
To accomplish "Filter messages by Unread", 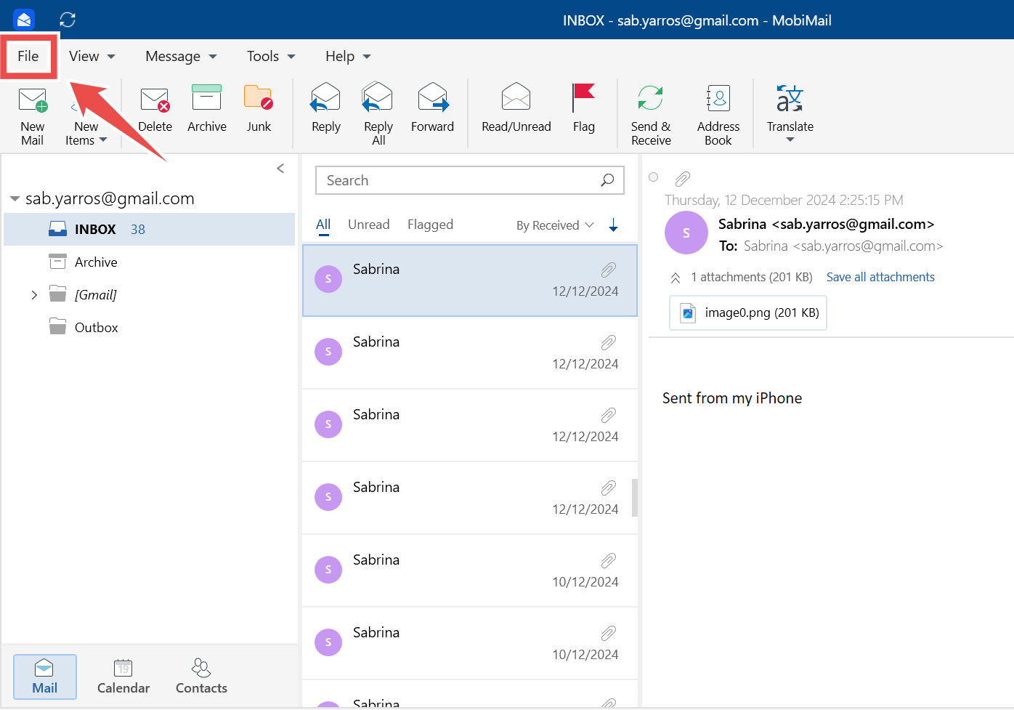I will pyautogui.click(x=368, y=225).
